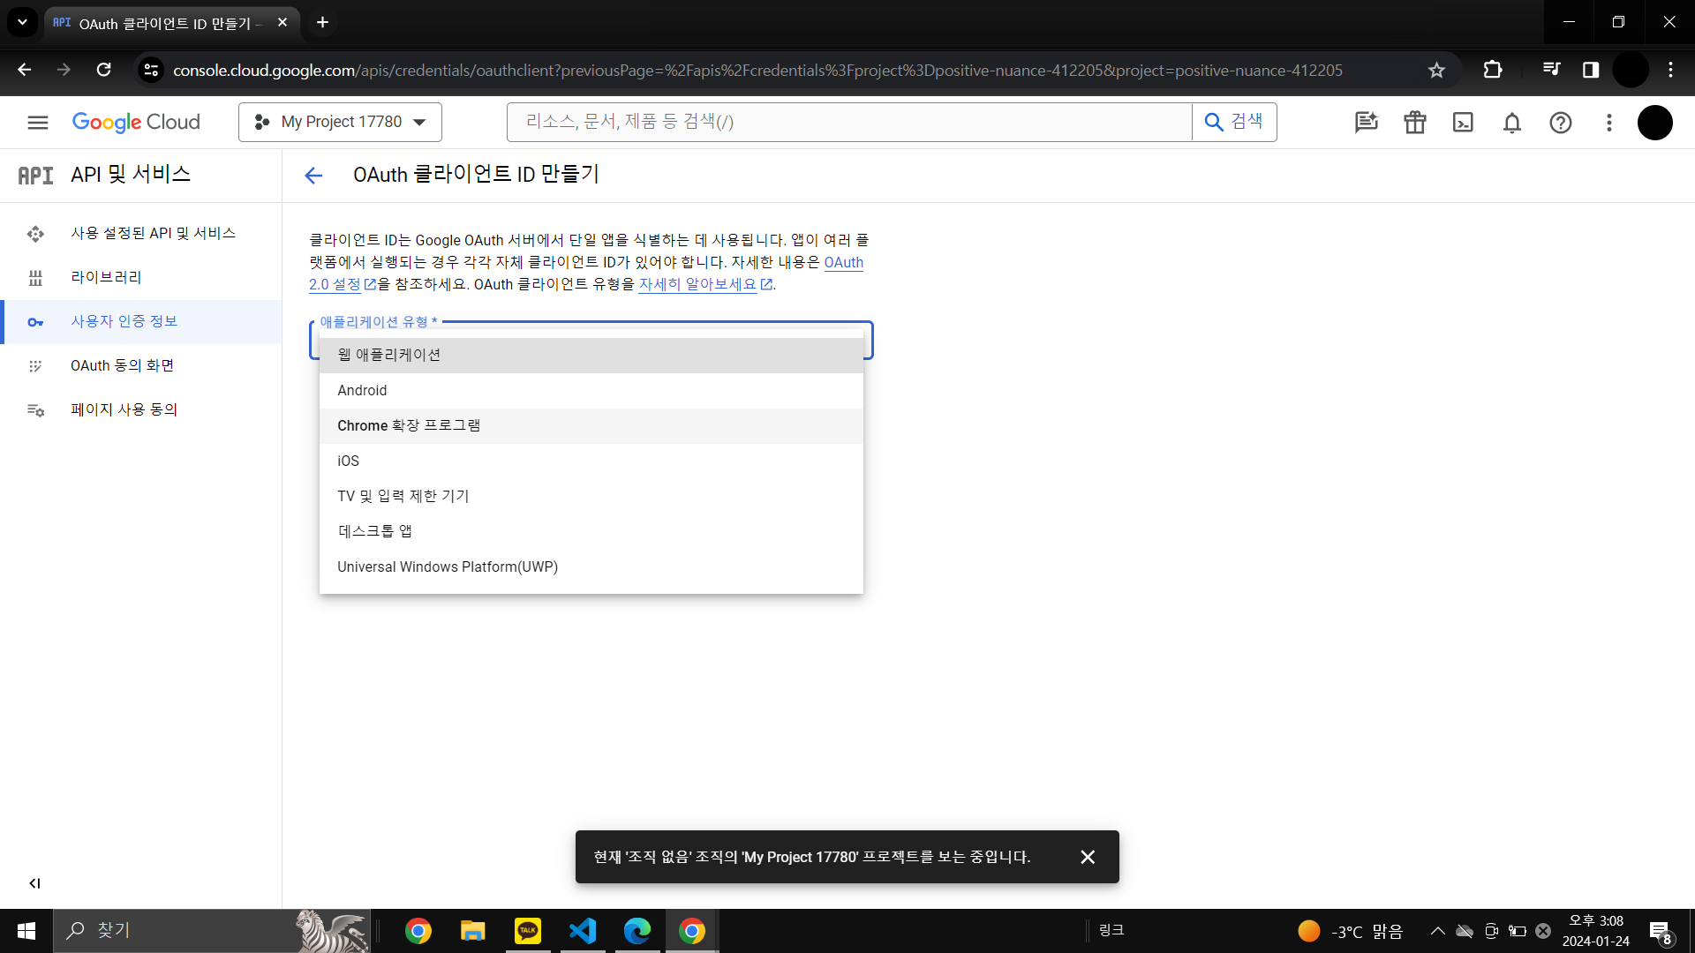Click the free trial gift icon
The height and width of the screenshot is (953, 1695).
tap(1414, 123)
